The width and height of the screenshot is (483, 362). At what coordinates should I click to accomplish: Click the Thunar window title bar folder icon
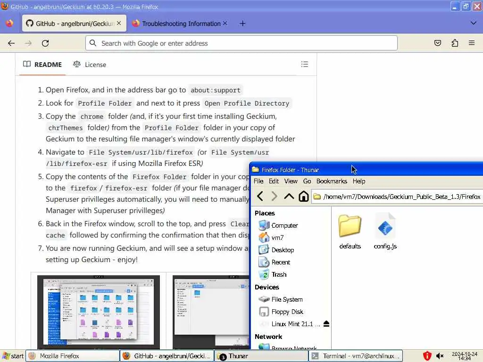[255, 170]
